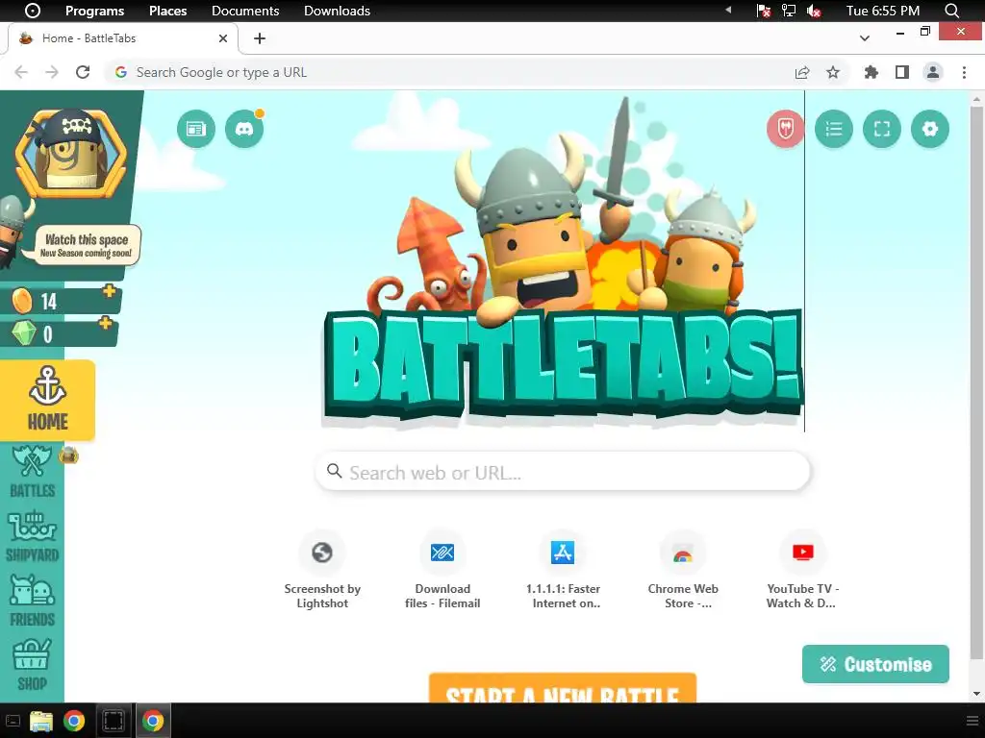Share this page icon in address bar
Screen dimensions: 985x738
[802, 73]
